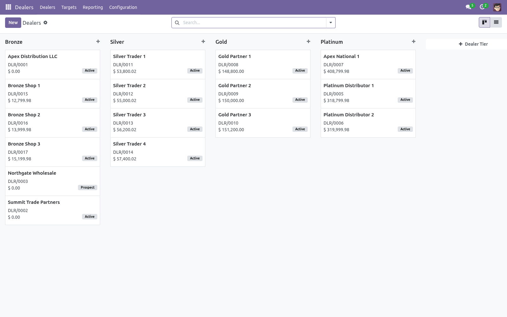Open the Silver Trader 3 card
Image resolution: width=507 pixels, height=317 pixels.
pyautogui.click(x=158, y=123)
